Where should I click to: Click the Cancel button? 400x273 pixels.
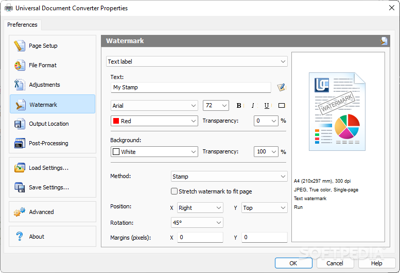[x=335, y=263]
